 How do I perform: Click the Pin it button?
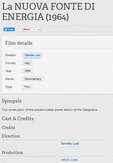pos(26,29)
